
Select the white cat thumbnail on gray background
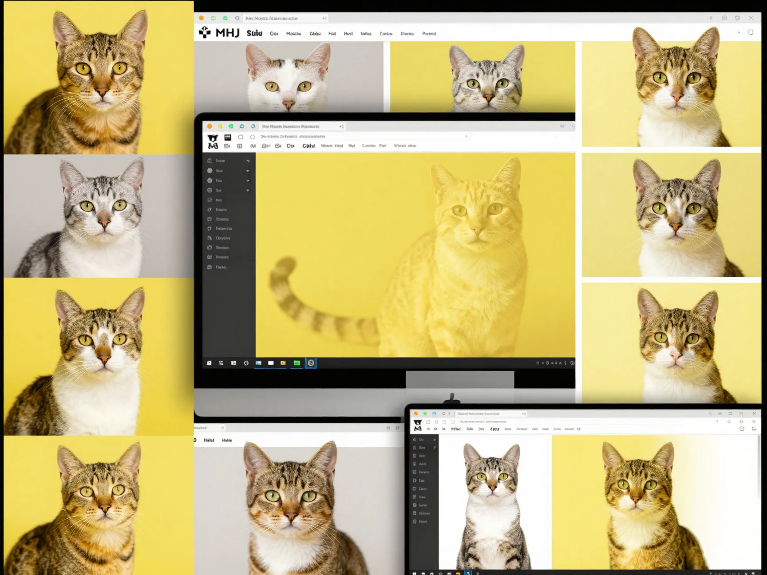(x=289, y=77)
